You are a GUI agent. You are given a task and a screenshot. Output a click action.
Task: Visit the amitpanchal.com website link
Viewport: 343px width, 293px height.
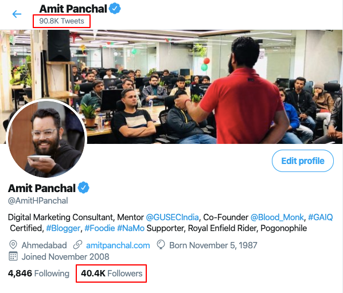click(118, 245)
